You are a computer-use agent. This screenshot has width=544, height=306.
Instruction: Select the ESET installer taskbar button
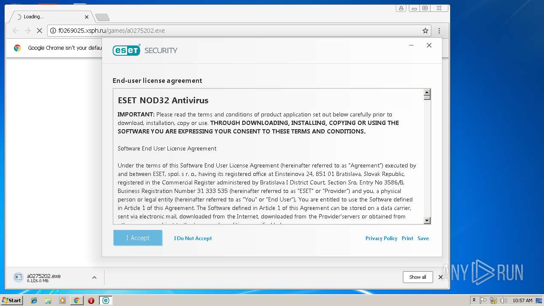pos(105,300)
